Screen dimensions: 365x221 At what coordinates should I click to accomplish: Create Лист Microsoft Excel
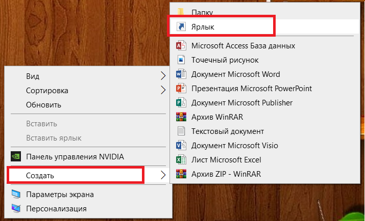[x=265, y=160]
